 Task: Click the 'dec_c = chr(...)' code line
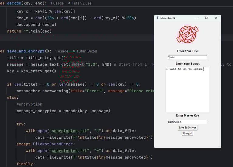click(76, 18)
